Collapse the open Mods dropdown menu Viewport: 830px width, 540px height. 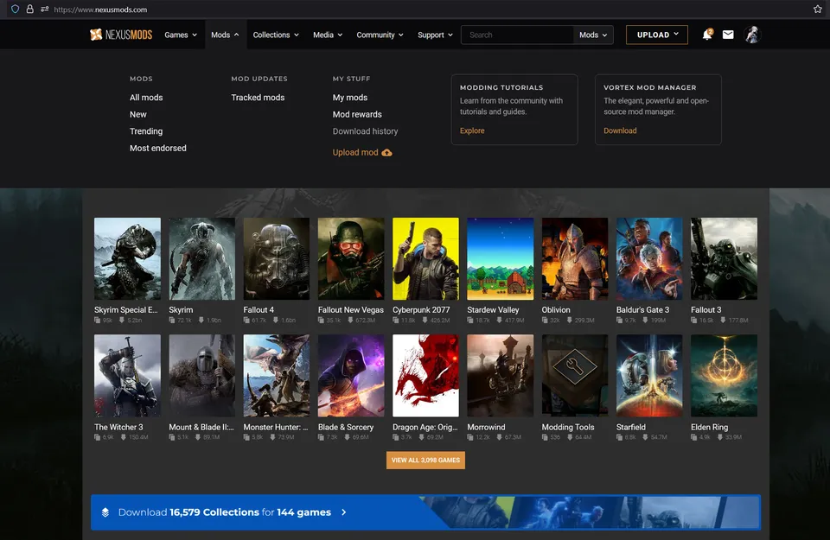tap(225, 35)
